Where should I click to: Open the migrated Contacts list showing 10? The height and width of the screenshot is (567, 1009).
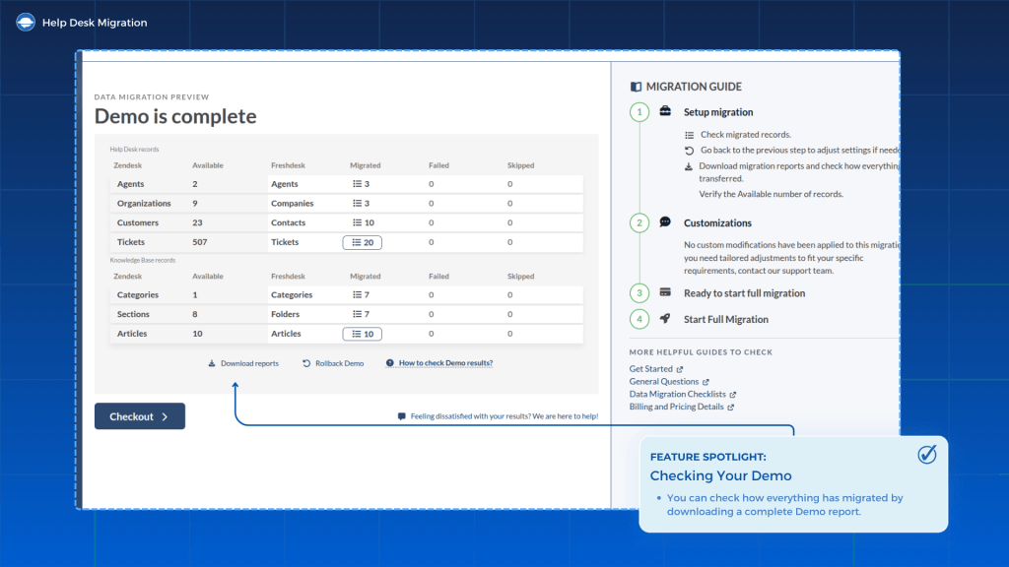pyautogui.click(x=363, y=222)
